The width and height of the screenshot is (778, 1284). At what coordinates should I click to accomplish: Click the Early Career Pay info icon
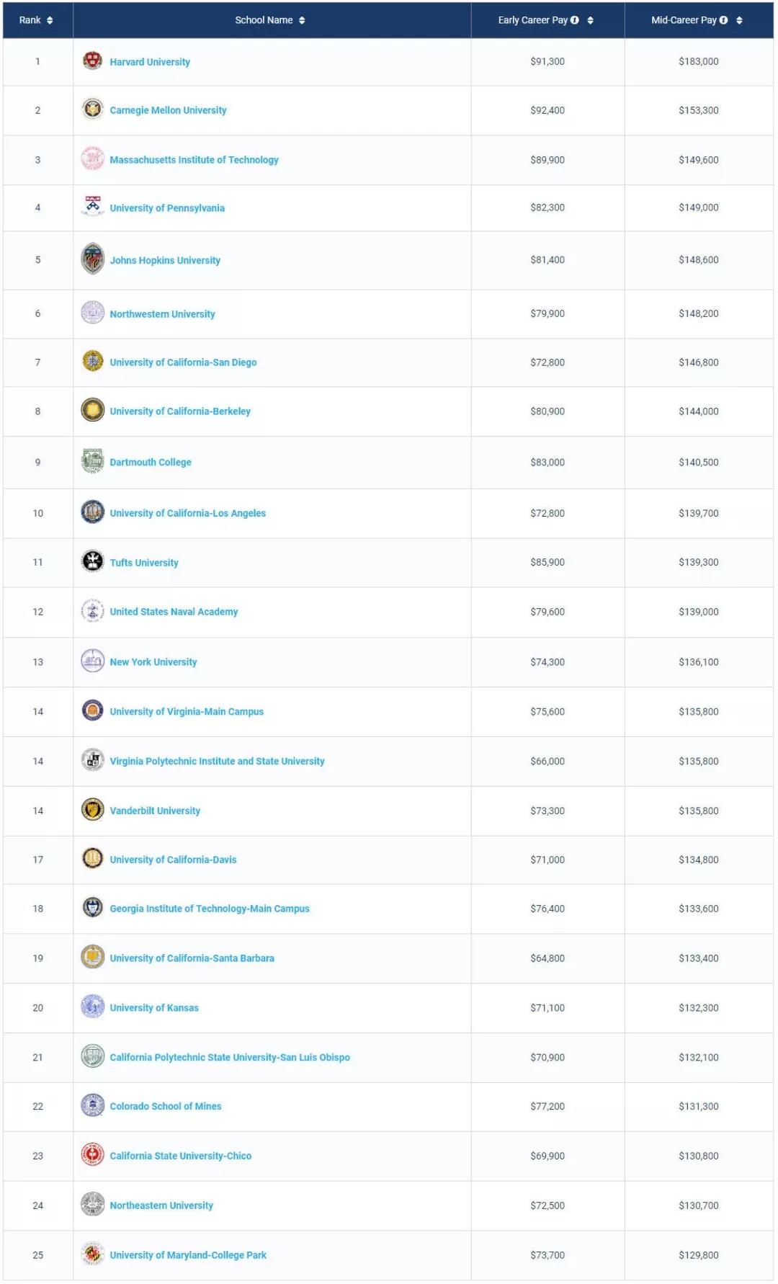point(575,20)
